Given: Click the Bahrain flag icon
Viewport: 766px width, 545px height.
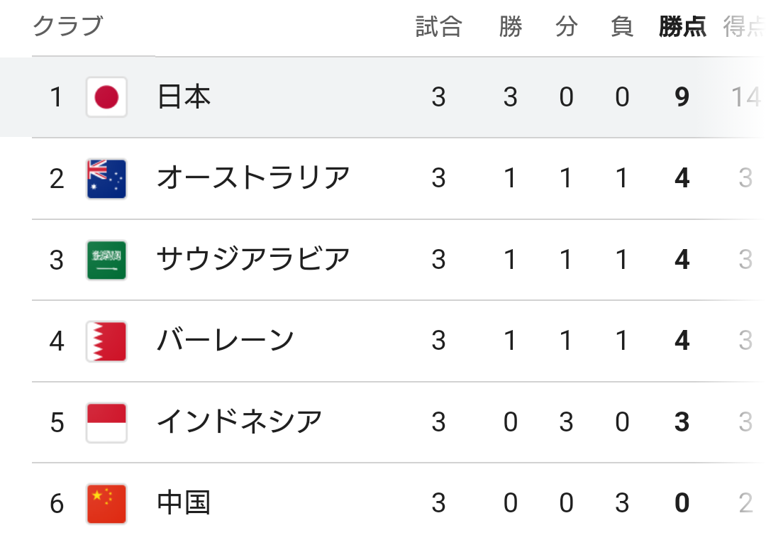Looking at the screenshot, I should tap(106, 341).
